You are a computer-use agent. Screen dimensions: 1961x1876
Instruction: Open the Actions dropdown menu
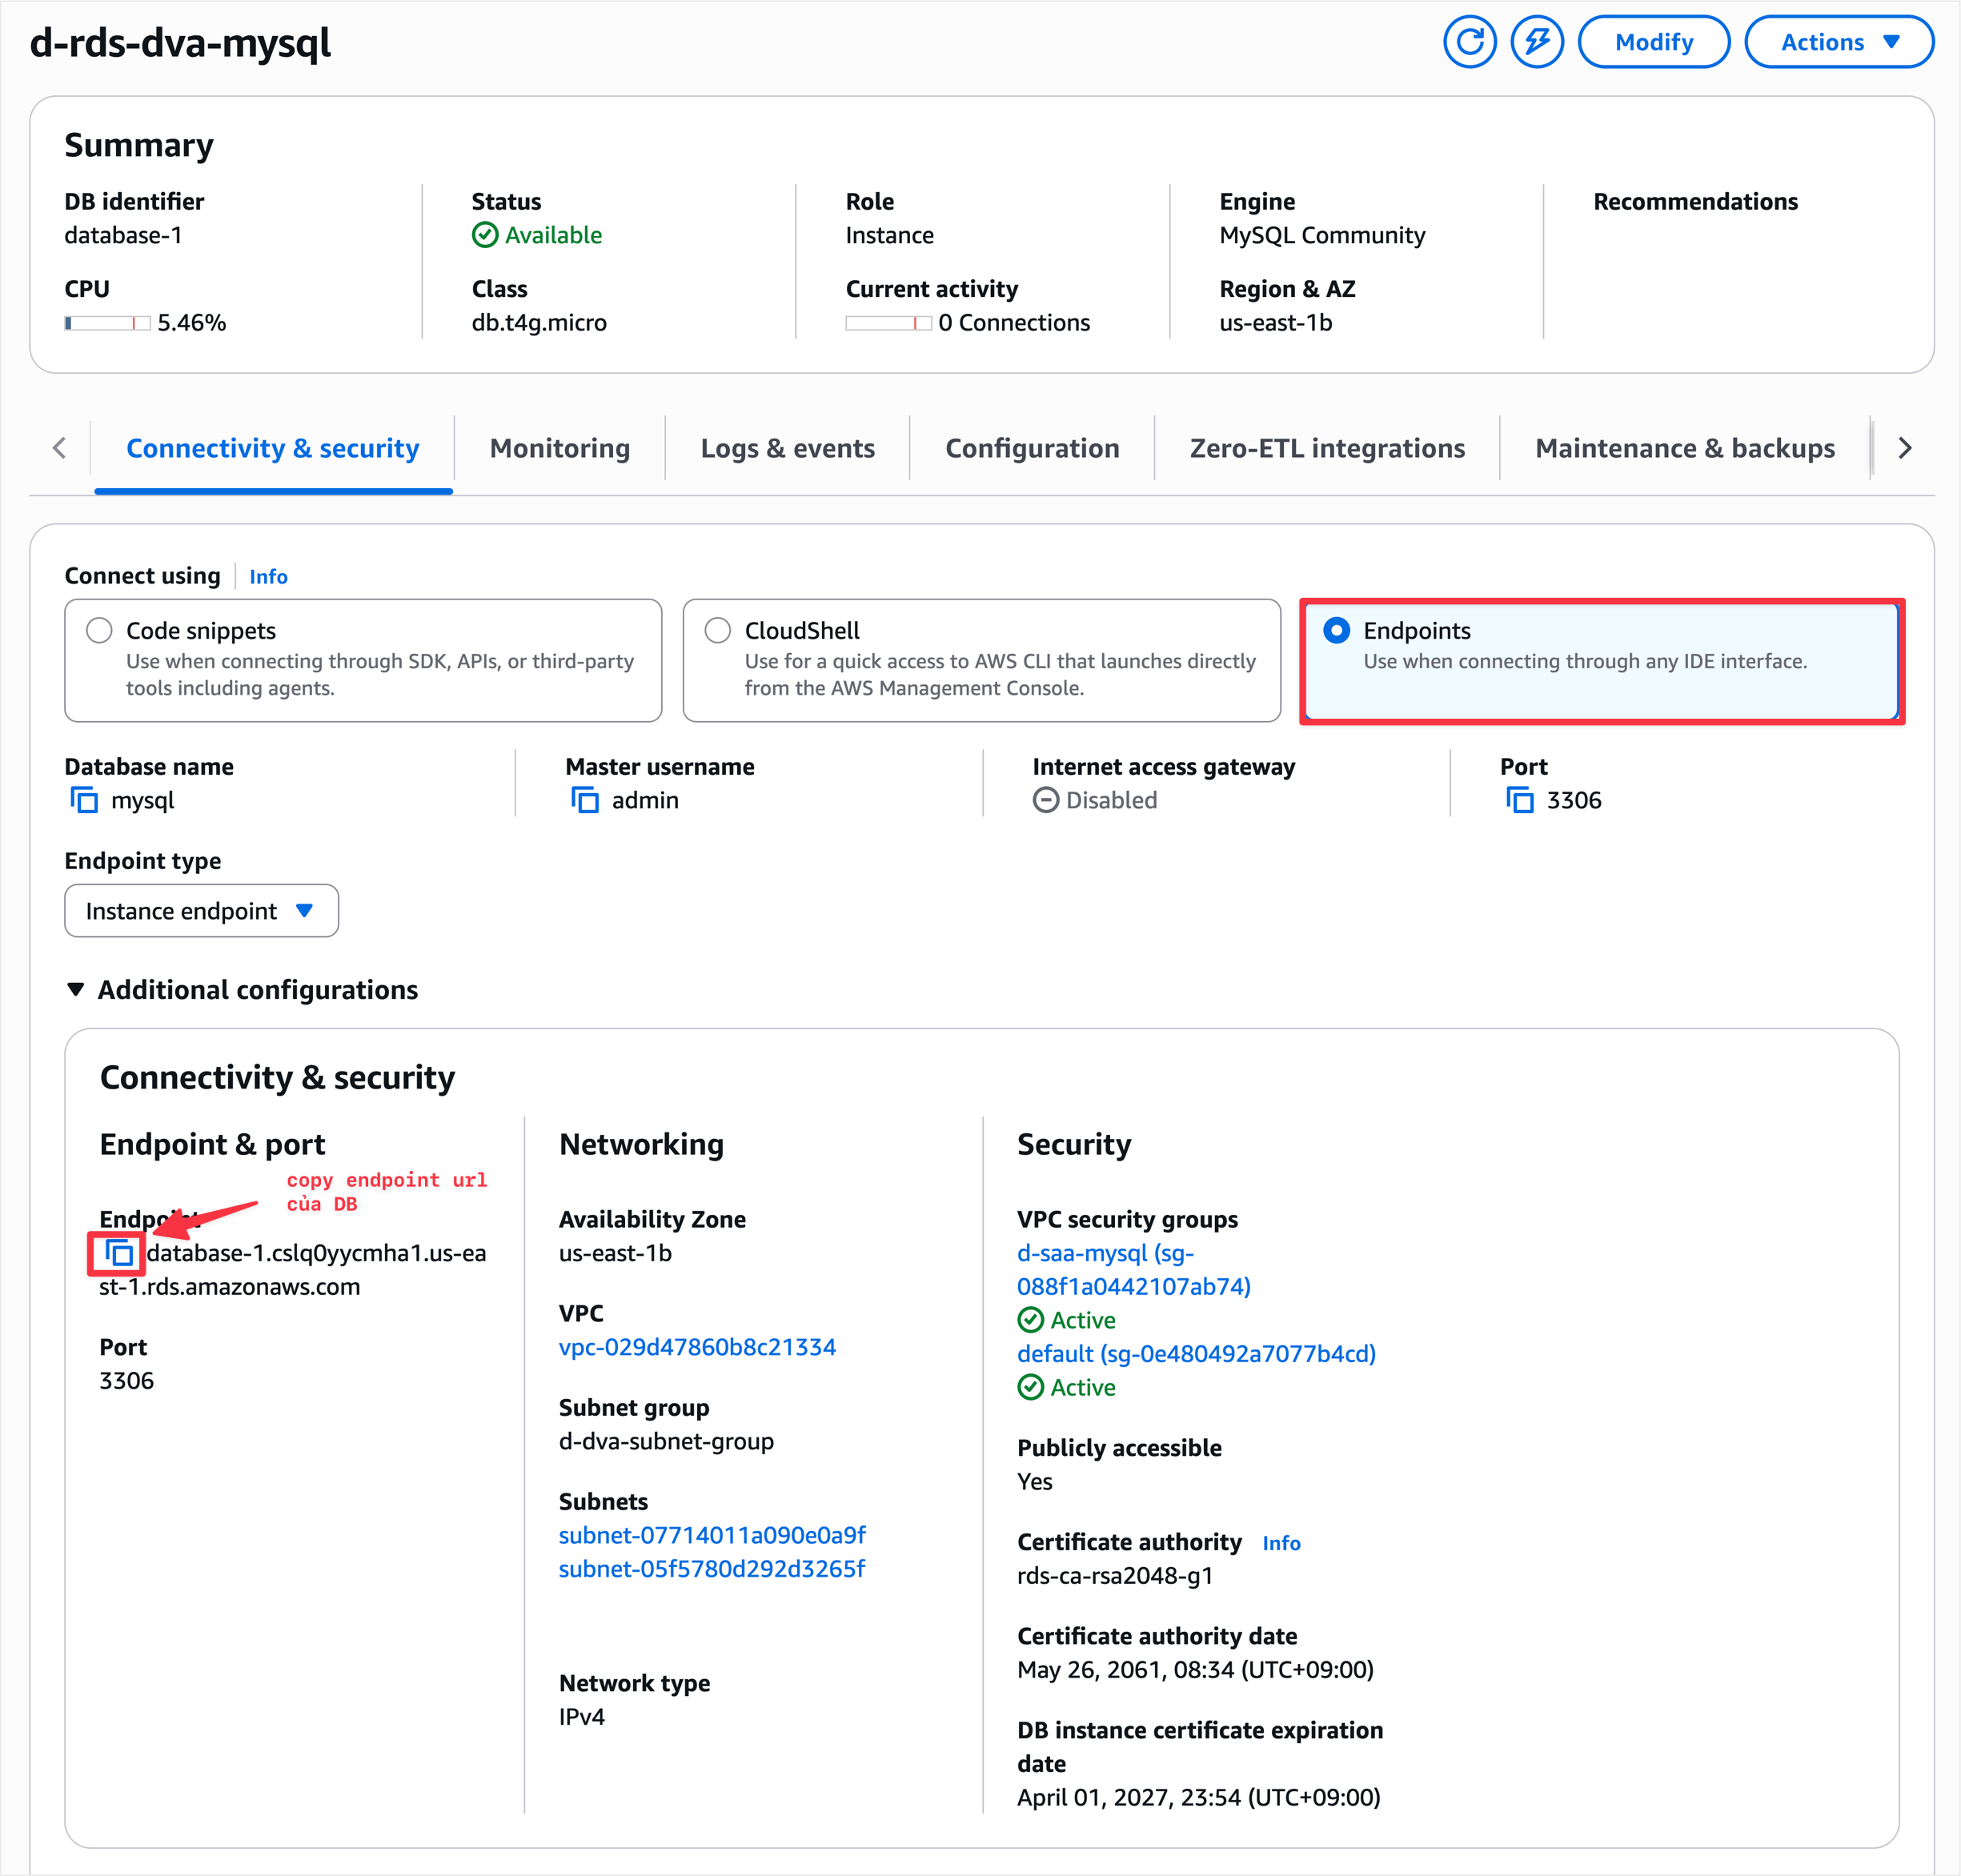pyautogui.click(x=1838, y=42)
